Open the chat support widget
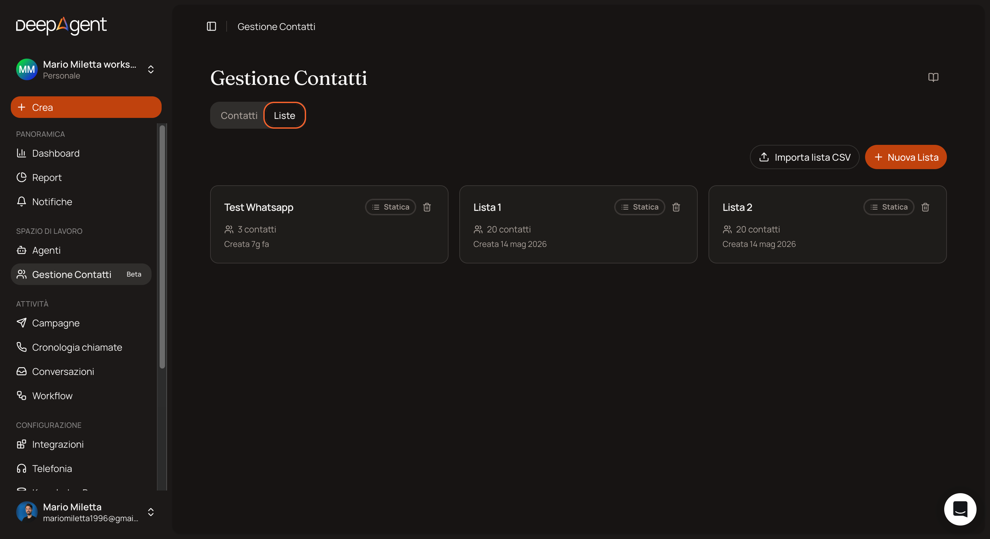990x539 pixels. (960, 509)
